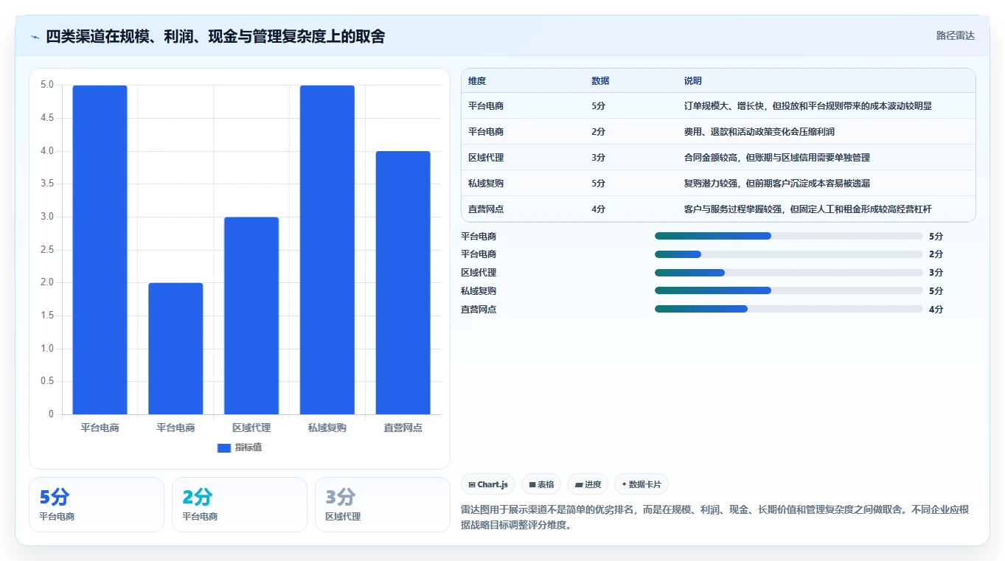This screenshot has height=561, width=1005.
Task: Open the 表格 chip
Action: (541, 484)
